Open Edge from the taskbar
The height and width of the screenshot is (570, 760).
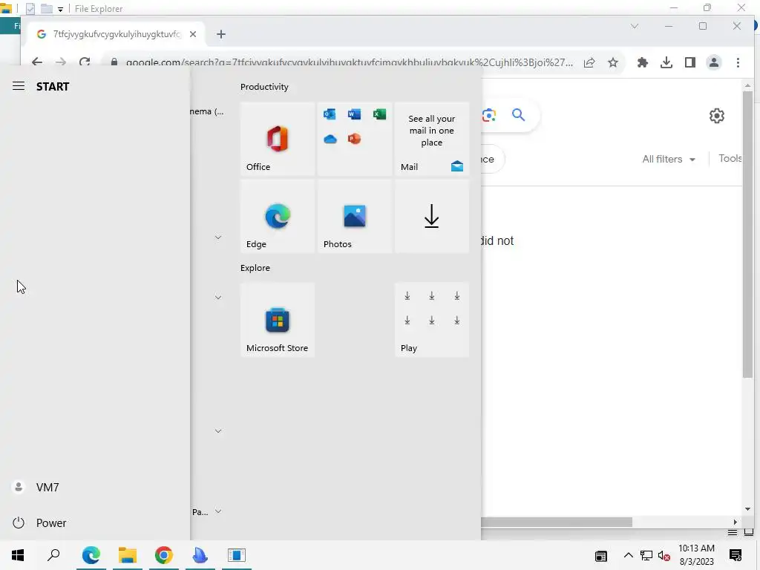click(91, 555)
